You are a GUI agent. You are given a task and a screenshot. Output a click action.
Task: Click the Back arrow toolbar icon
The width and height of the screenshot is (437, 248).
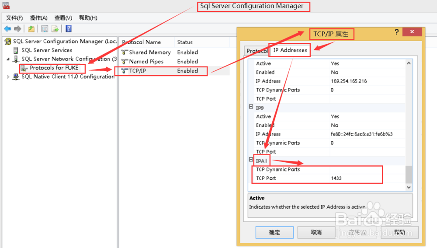[7, 29]
